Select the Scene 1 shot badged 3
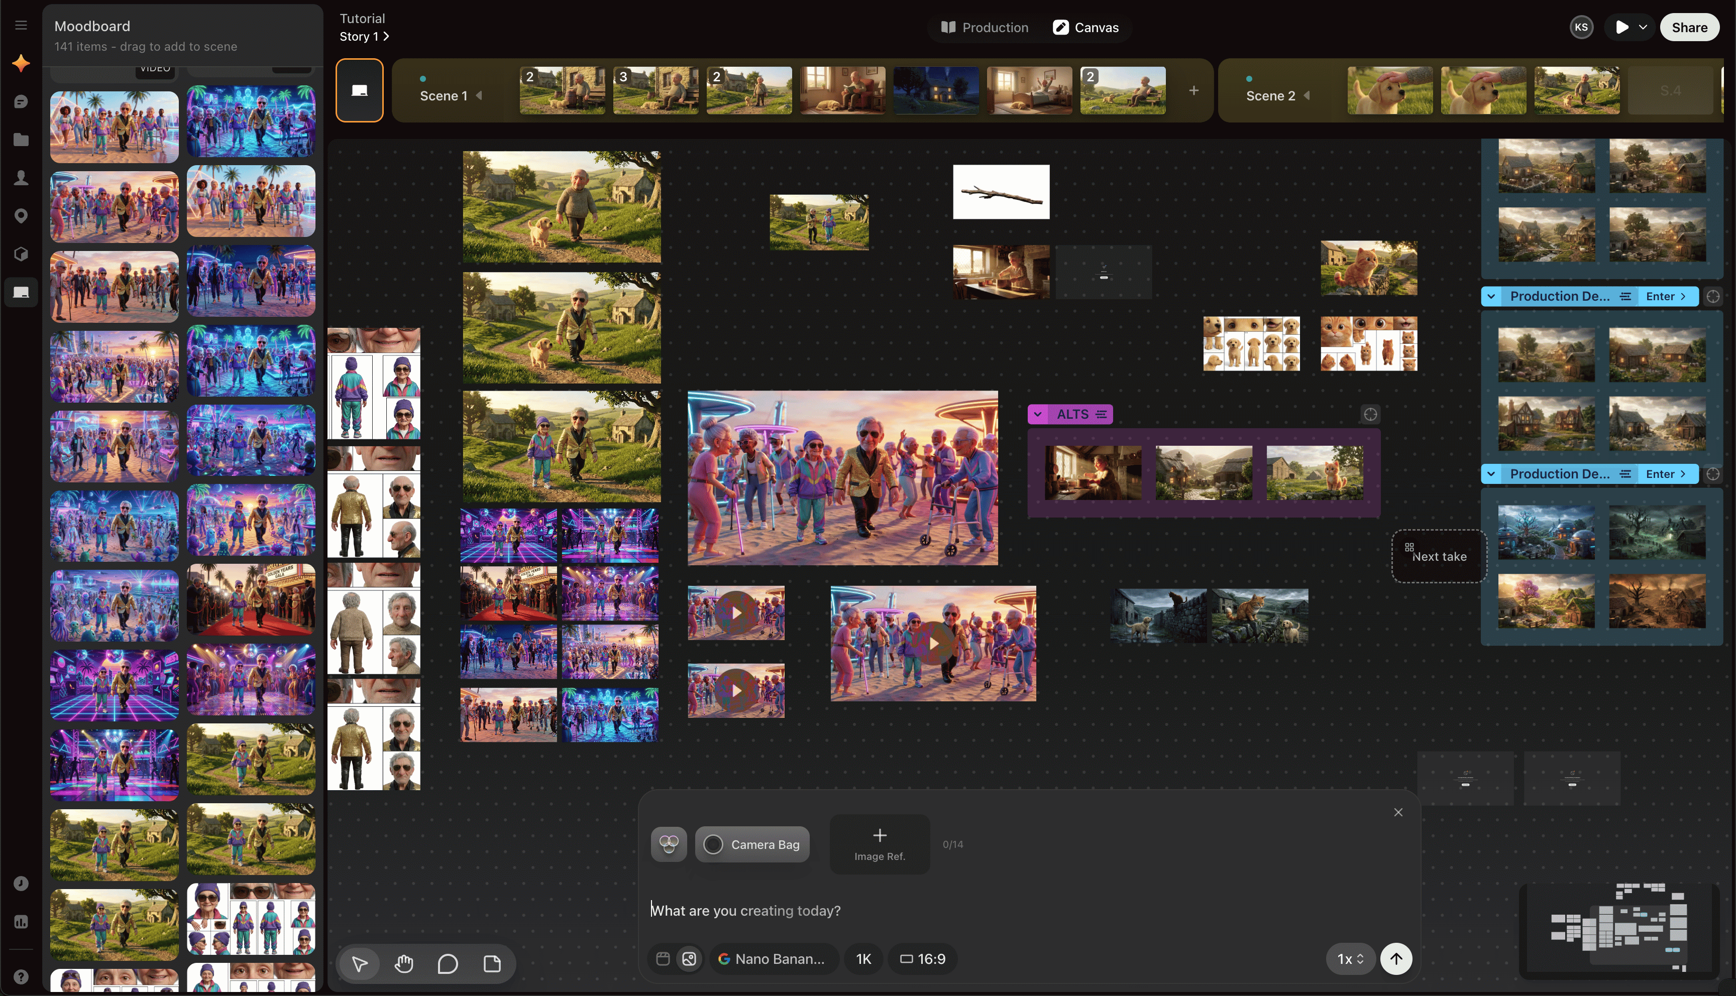 click(x=656, y=90)
